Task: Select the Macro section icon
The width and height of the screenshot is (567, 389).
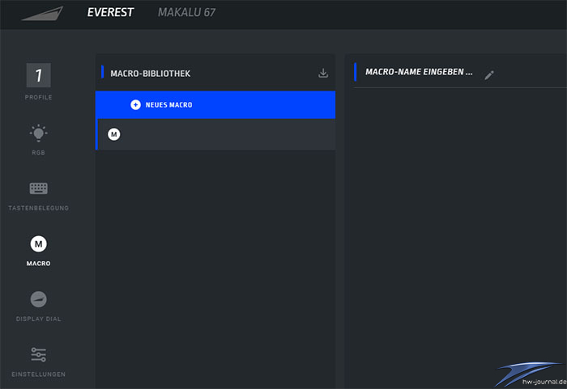Action: click(x=38, y=243)
